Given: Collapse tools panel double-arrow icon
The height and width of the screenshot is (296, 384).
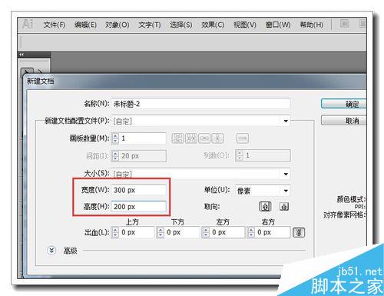Looking at the screenshot, I should [x=22, y=55].
